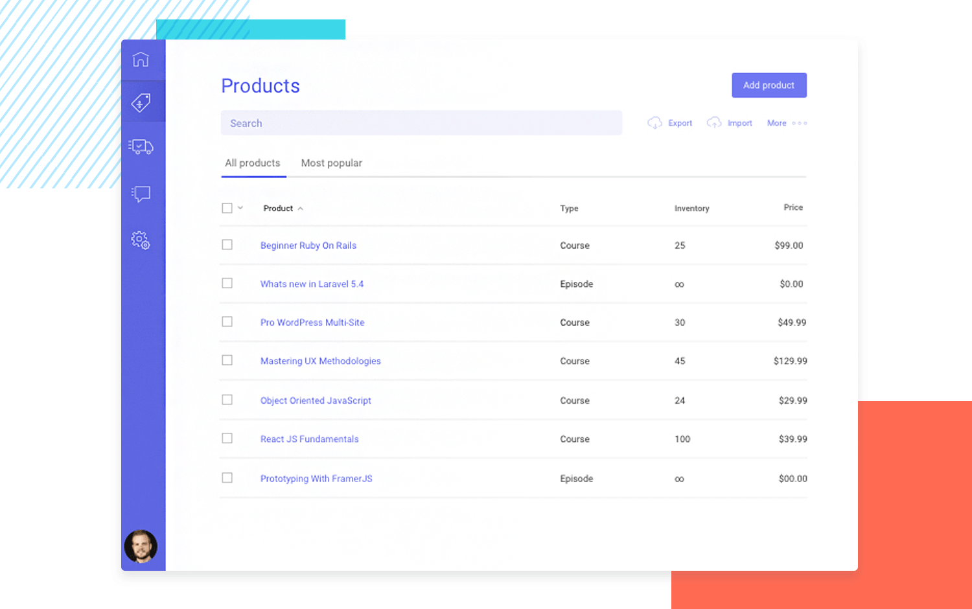Select the React JS Fundamentals checkbox

227,439
